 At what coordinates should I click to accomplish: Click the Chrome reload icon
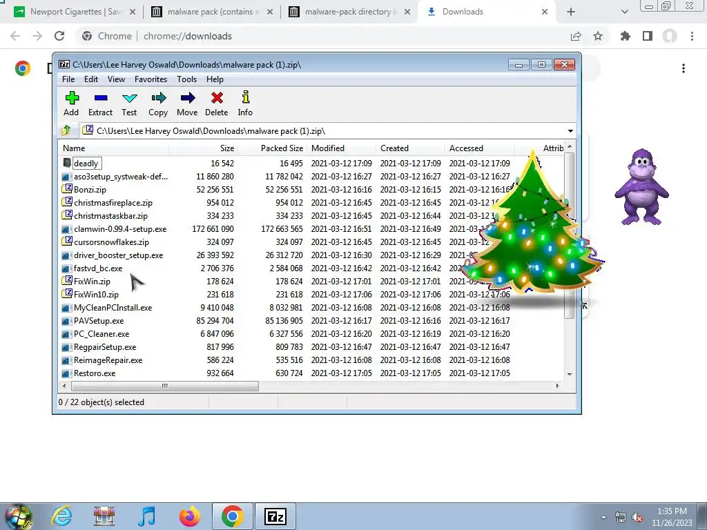pyautogui.click(x=59, y=36)
